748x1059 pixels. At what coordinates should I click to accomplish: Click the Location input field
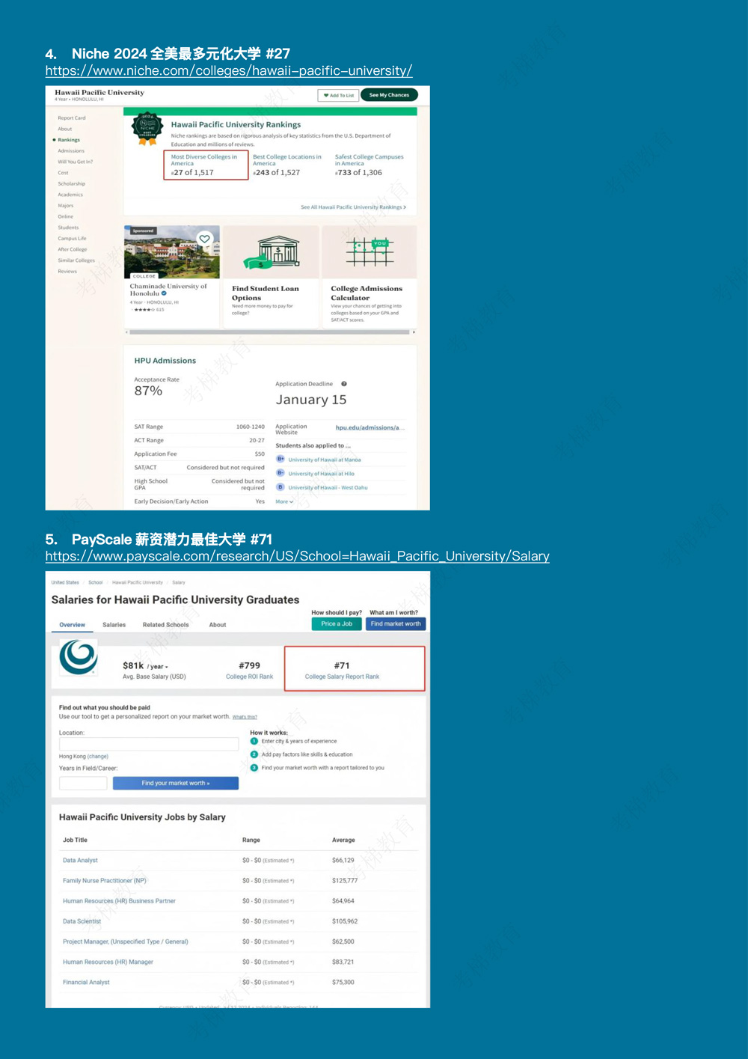pos(149,744)
